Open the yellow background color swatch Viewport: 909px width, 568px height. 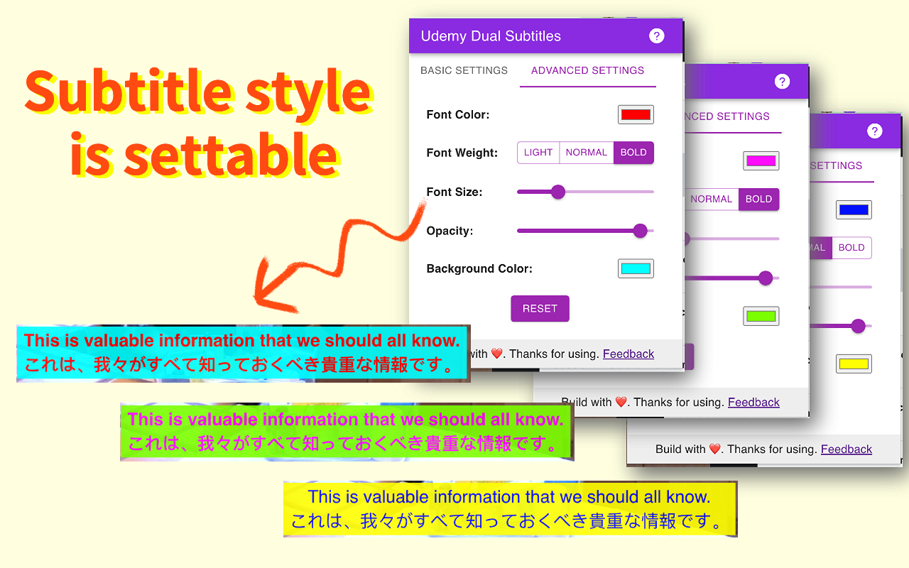click(854, 364)
